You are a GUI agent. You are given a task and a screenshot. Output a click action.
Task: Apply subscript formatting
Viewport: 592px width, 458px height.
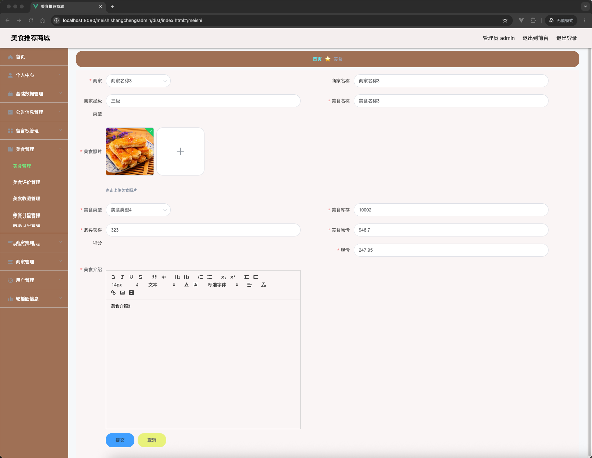pos(223,277)
